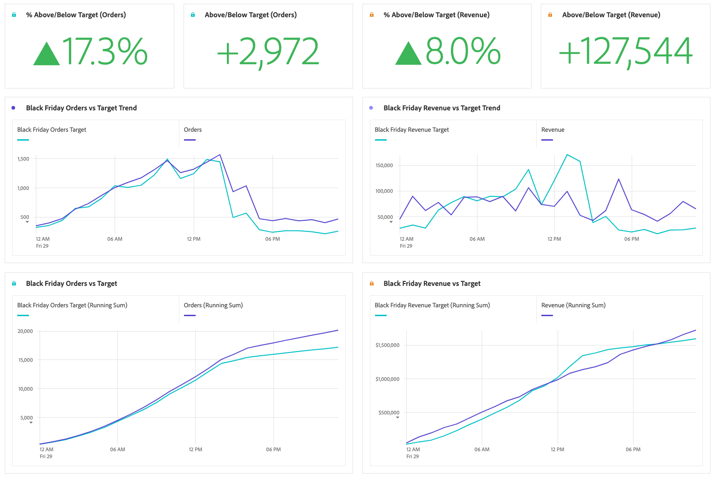Screen dimensions: 716x481
Task: Select the Revenue legend label in trend chart
Action: 553,130
